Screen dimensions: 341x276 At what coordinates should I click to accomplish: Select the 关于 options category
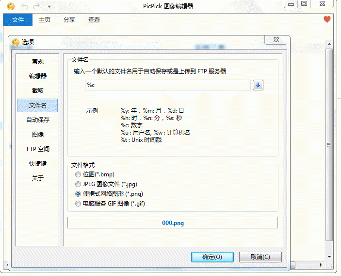[38, 178]
